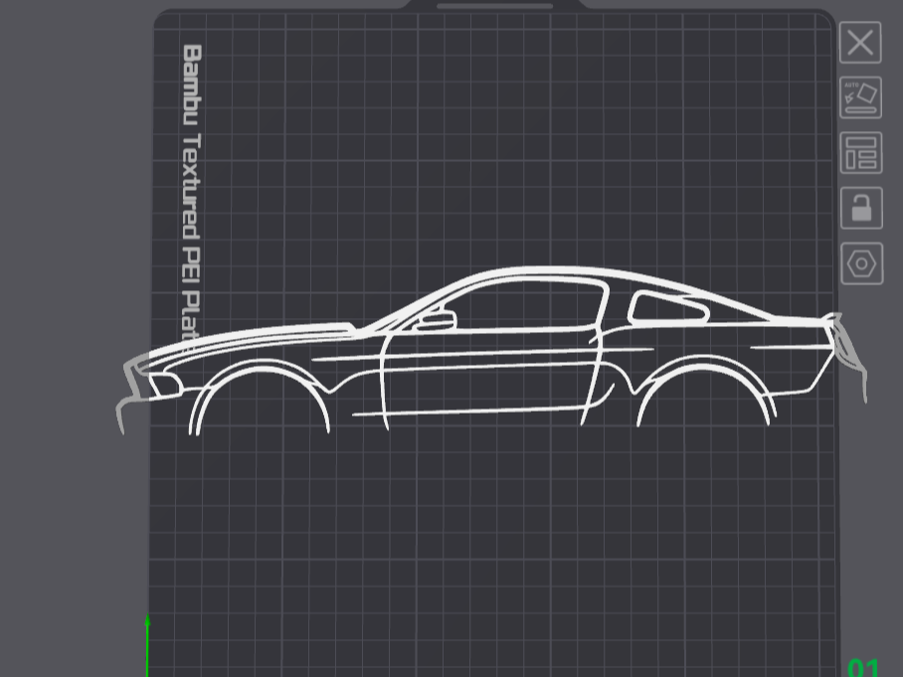Image resolution: width=903 pixels, height=677 pixels.
Task: Click the plate number 01 label
Action: [862, 668]
